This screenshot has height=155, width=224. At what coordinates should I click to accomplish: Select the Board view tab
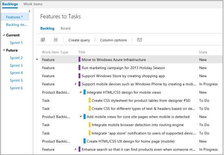pos(65,28)
